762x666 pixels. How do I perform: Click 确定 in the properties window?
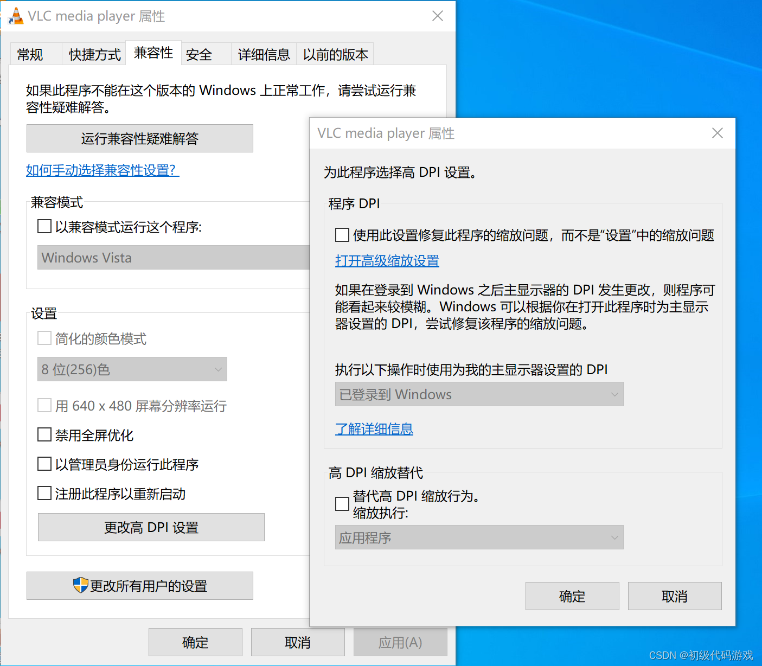(x=195, y=642)
